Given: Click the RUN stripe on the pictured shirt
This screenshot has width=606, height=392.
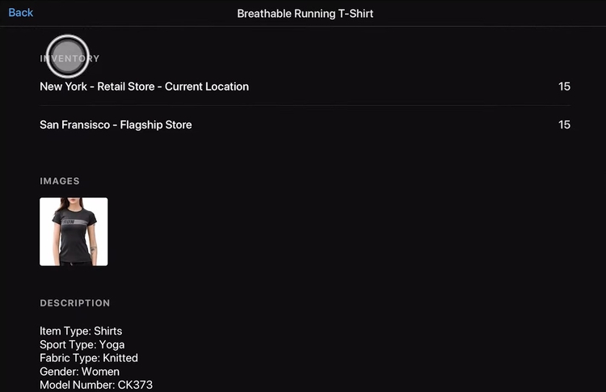Looking at the screenshot, I should pyautogui.click(x=73, y=219).
